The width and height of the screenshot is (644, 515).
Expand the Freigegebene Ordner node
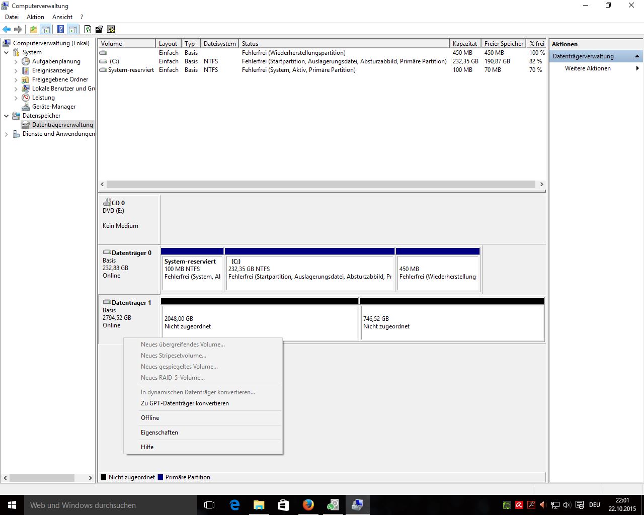pos(16,79)
